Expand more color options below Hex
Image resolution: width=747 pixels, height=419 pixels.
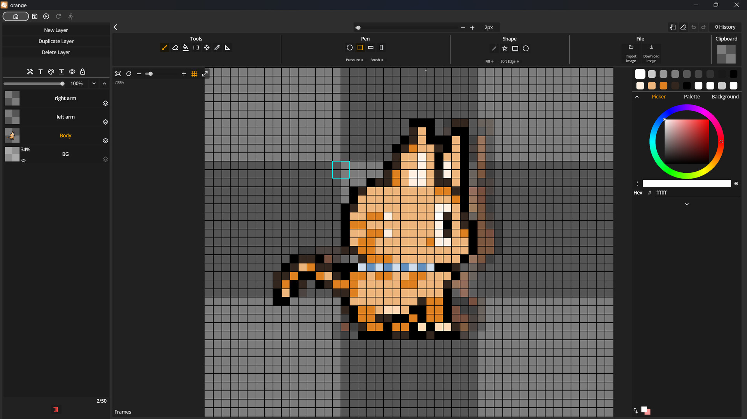687,204
